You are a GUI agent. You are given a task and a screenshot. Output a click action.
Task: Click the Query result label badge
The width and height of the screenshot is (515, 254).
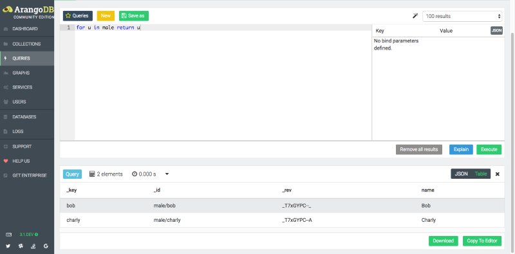tap(72, 174)
